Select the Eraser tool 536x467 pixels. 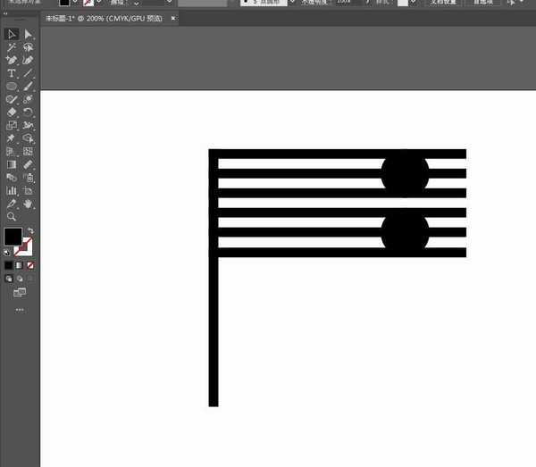point(12,113)
